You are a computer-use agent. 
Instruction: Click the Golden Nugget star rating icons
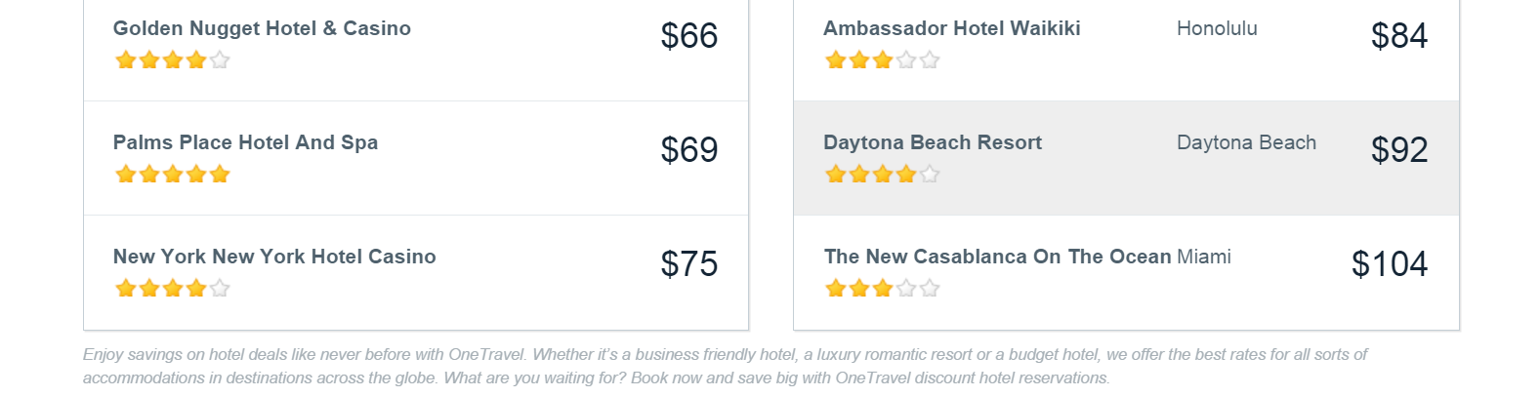pos(173,60)
